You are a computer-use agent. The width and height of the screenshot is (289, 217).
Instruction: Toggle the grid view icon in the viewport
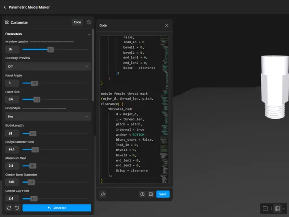[x=277, y=209]
